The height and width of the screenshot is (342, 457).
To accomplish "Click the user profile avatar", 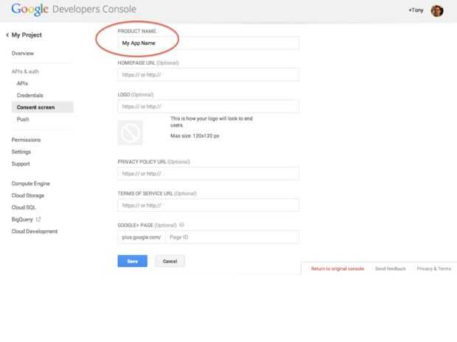I will click(x=436, y=11).
